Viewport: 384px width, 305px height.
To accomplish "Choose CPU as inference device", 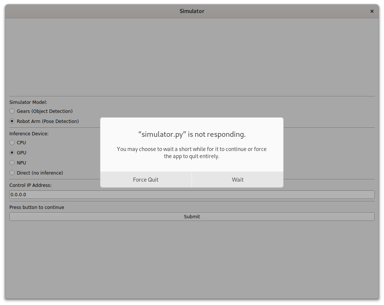I will (12, 142).
